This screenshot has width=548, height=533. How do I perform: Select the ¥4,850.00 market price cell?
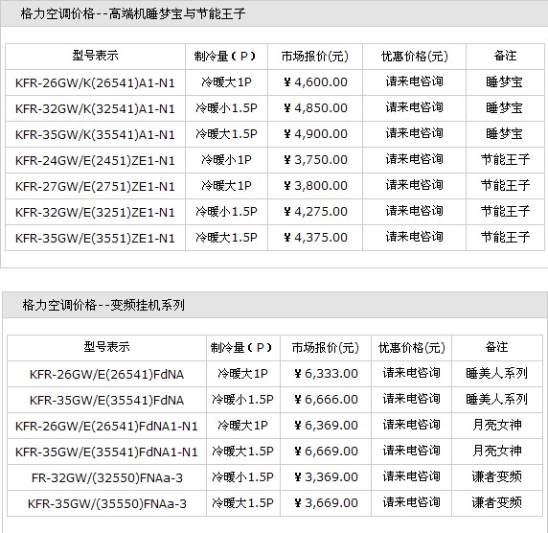[315, 108]
